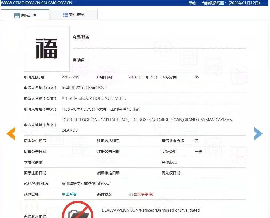Select the DEAD/APPLICATION/Refused status description

pos(151,210)
